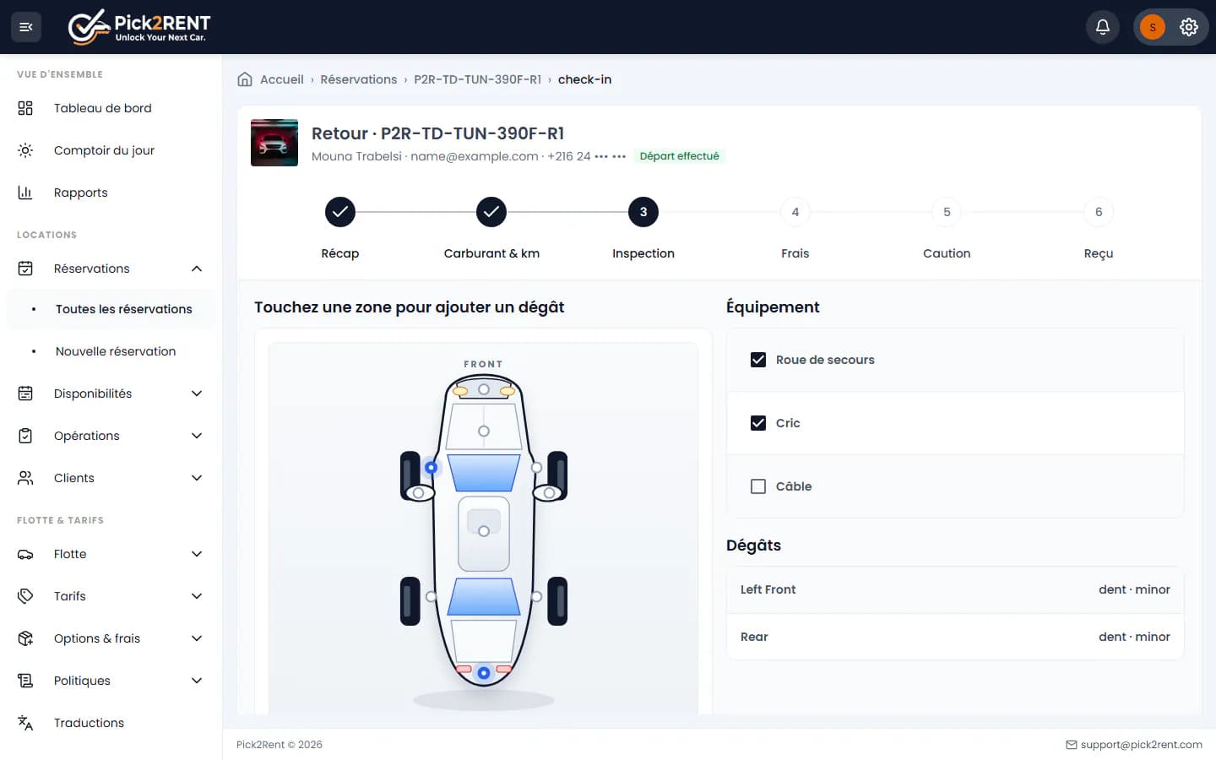Click the Comptoir du jour sun icon
The height and width of the screenshot is (760, 1216).
[x=25, y=150]
